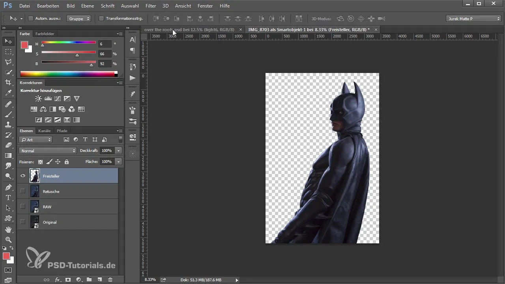Open the Art layer filter dropdown

[x=36, y=140]
